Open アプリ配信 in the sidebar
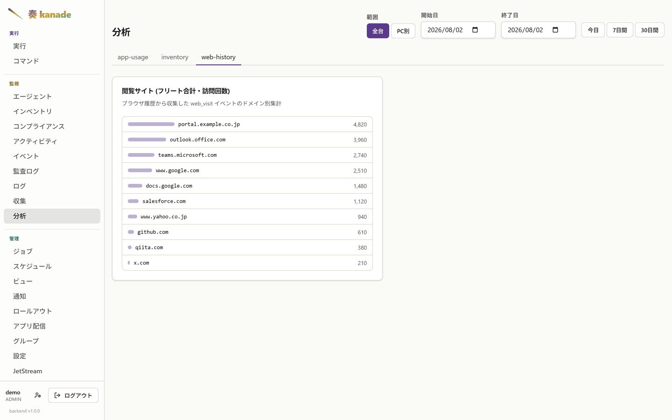Viewport: 672px width, 420px height. coord(52,326)
